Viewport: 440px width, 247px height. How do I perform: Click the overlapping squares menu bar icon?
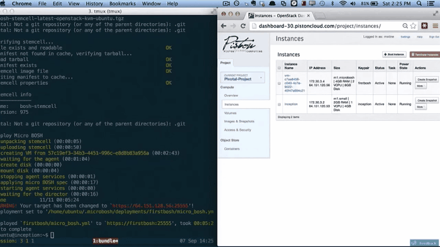coord(283,4)
